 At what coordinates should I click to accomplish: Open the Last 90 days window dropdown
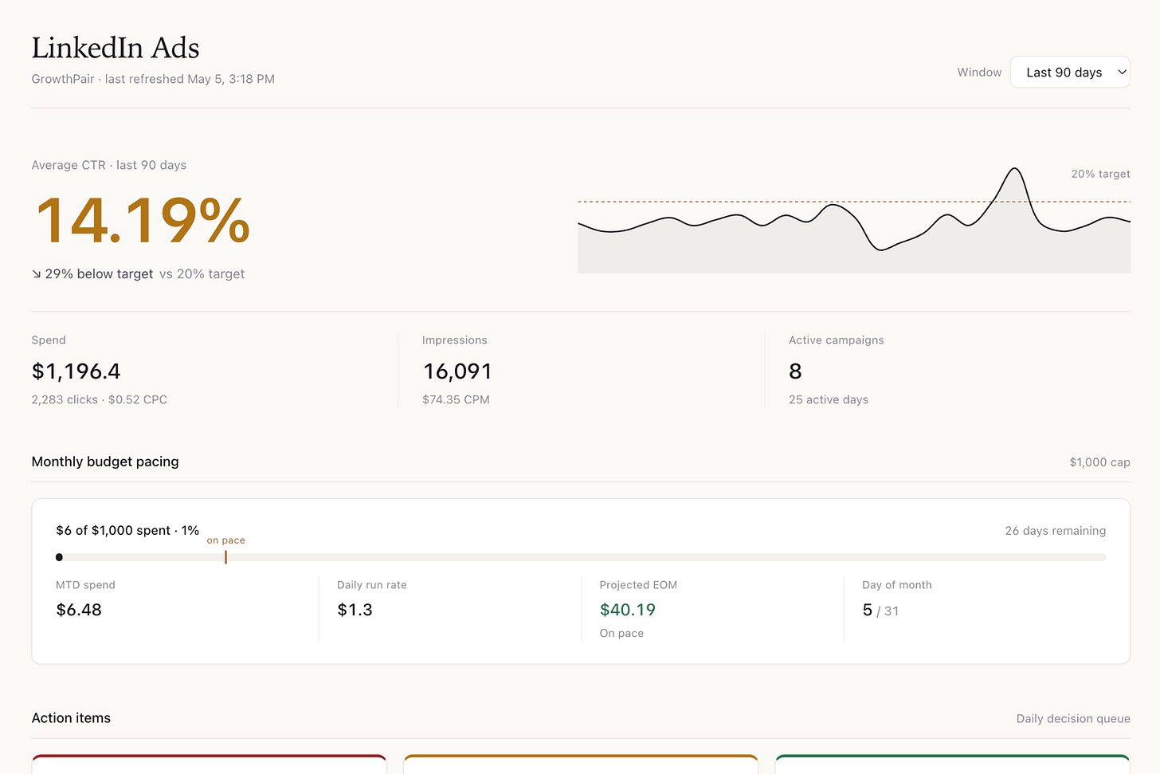[x=1069, y=72]
